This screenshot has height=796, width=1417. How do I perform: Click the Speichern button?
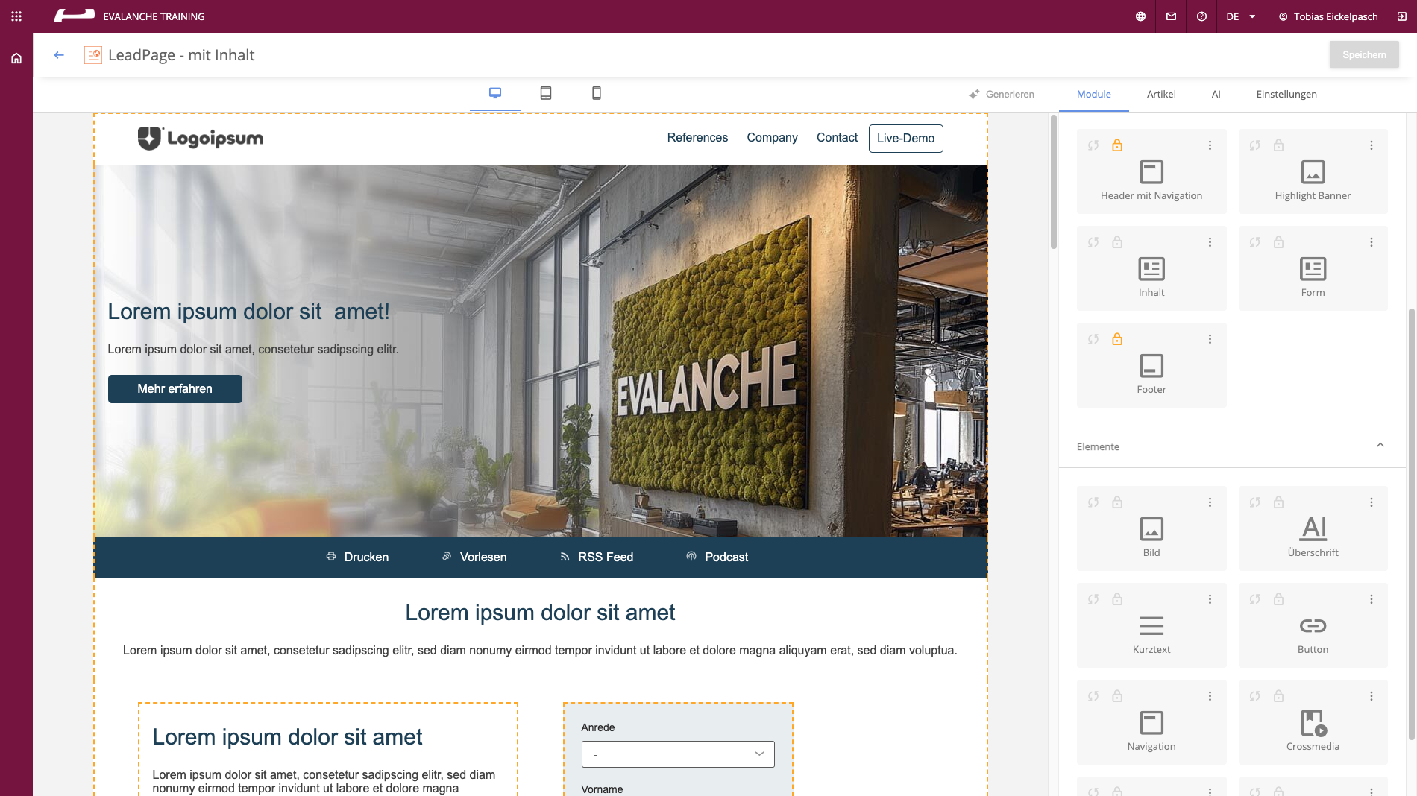[1364, 54]
